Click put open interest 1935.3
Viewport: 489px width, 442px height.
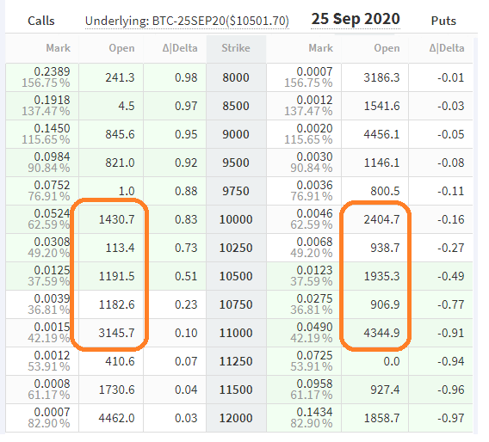[x=381, y=276]
